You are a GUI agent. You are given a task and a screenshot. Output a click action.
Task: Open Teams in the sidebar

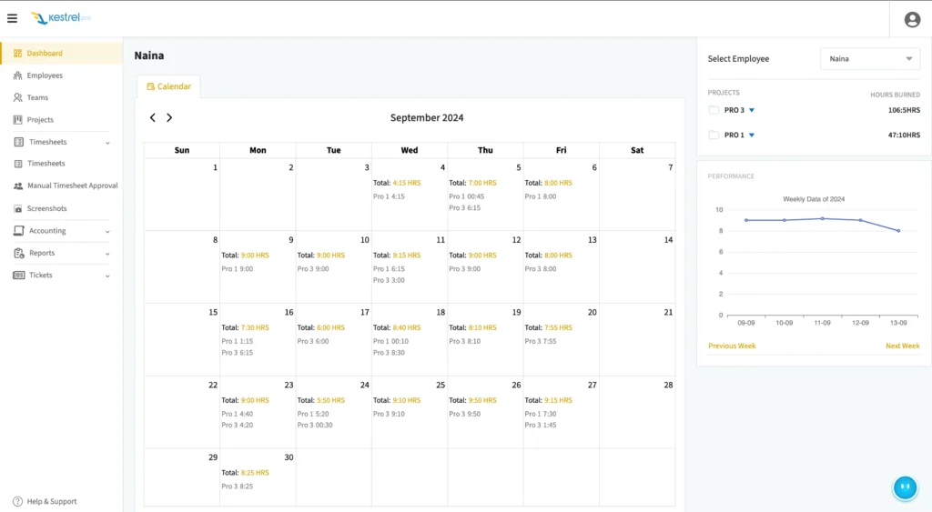point(37,97)
